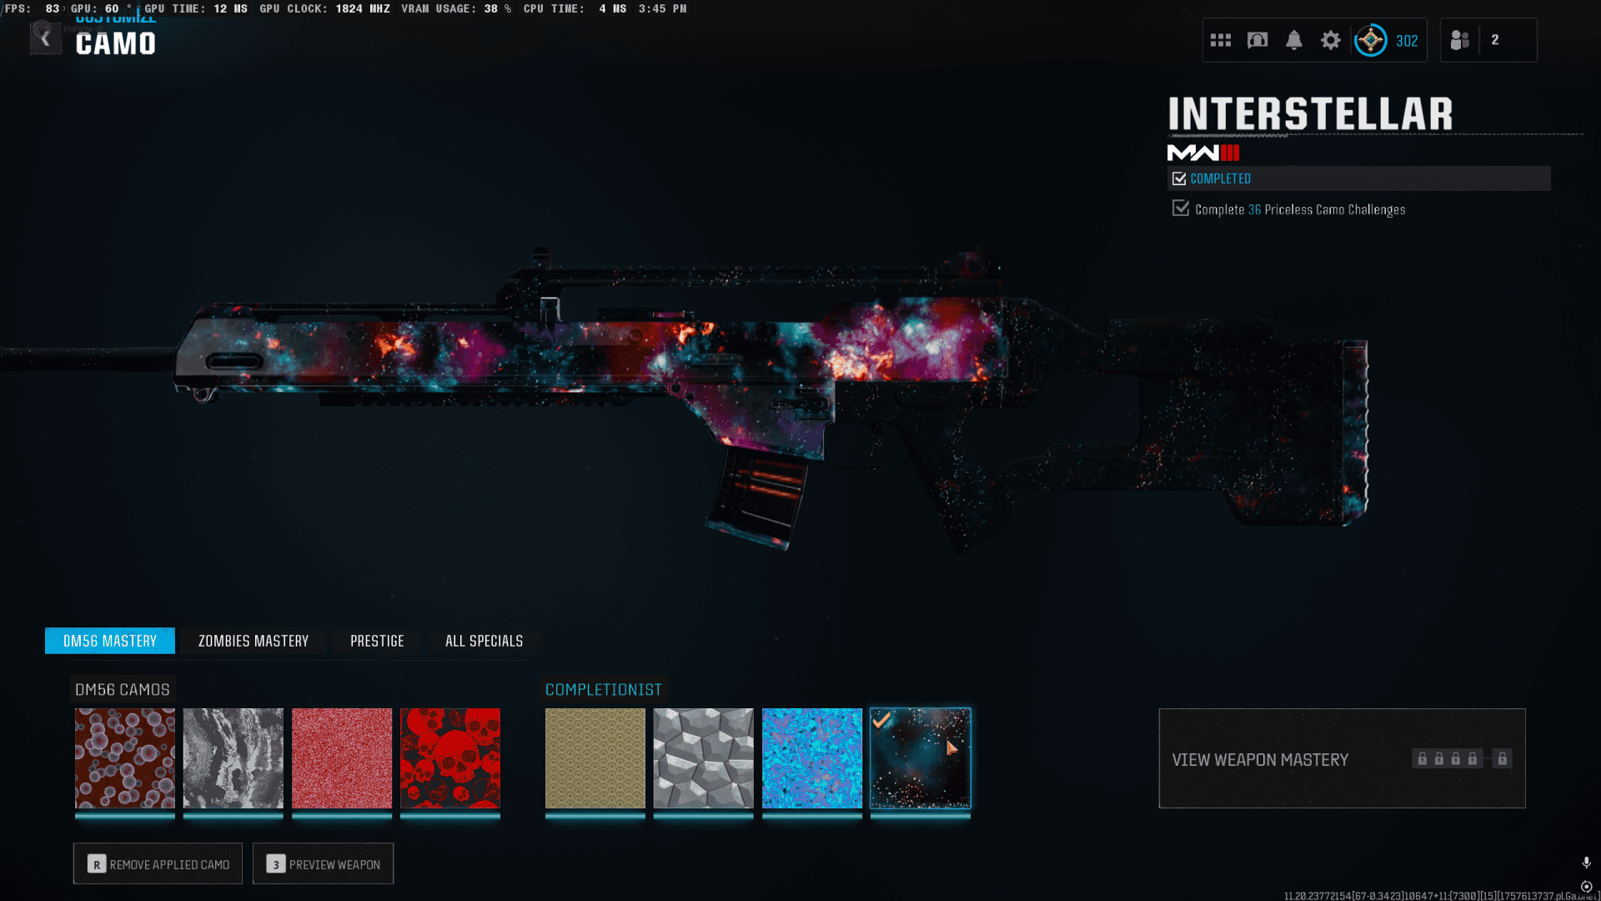Open notifications bell icon
Screen dimensions: 1601x901
1293,40
